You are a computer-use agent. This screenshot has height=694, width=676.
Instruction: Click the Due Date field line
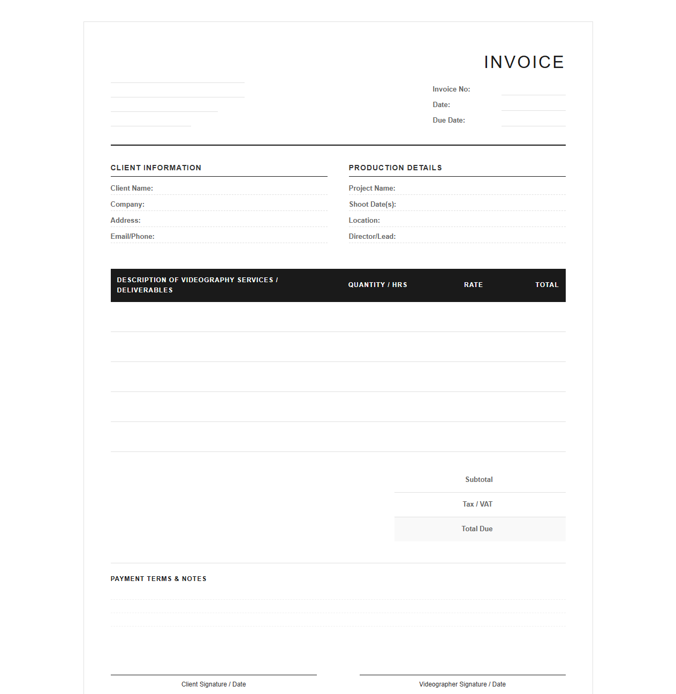(533, 120)
